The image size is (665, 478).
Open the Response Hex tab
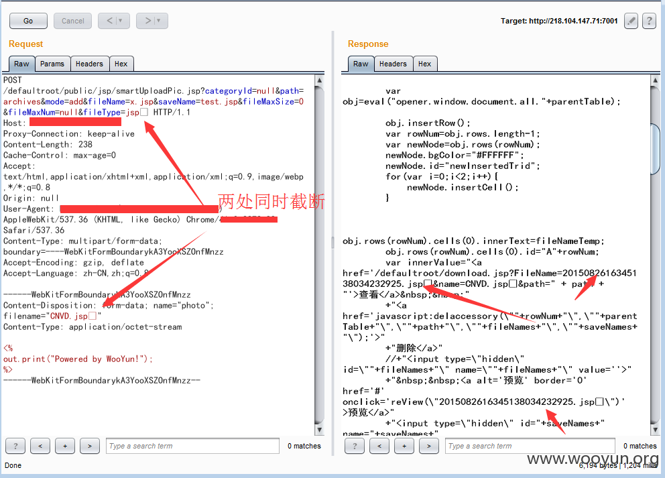point(424,64)
